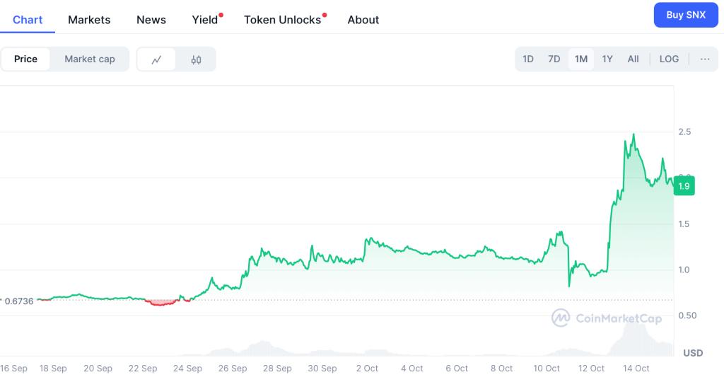Screen dimensions: 724x382
Task: Enable LOG scale on chart
Action: tap(669, 59)
